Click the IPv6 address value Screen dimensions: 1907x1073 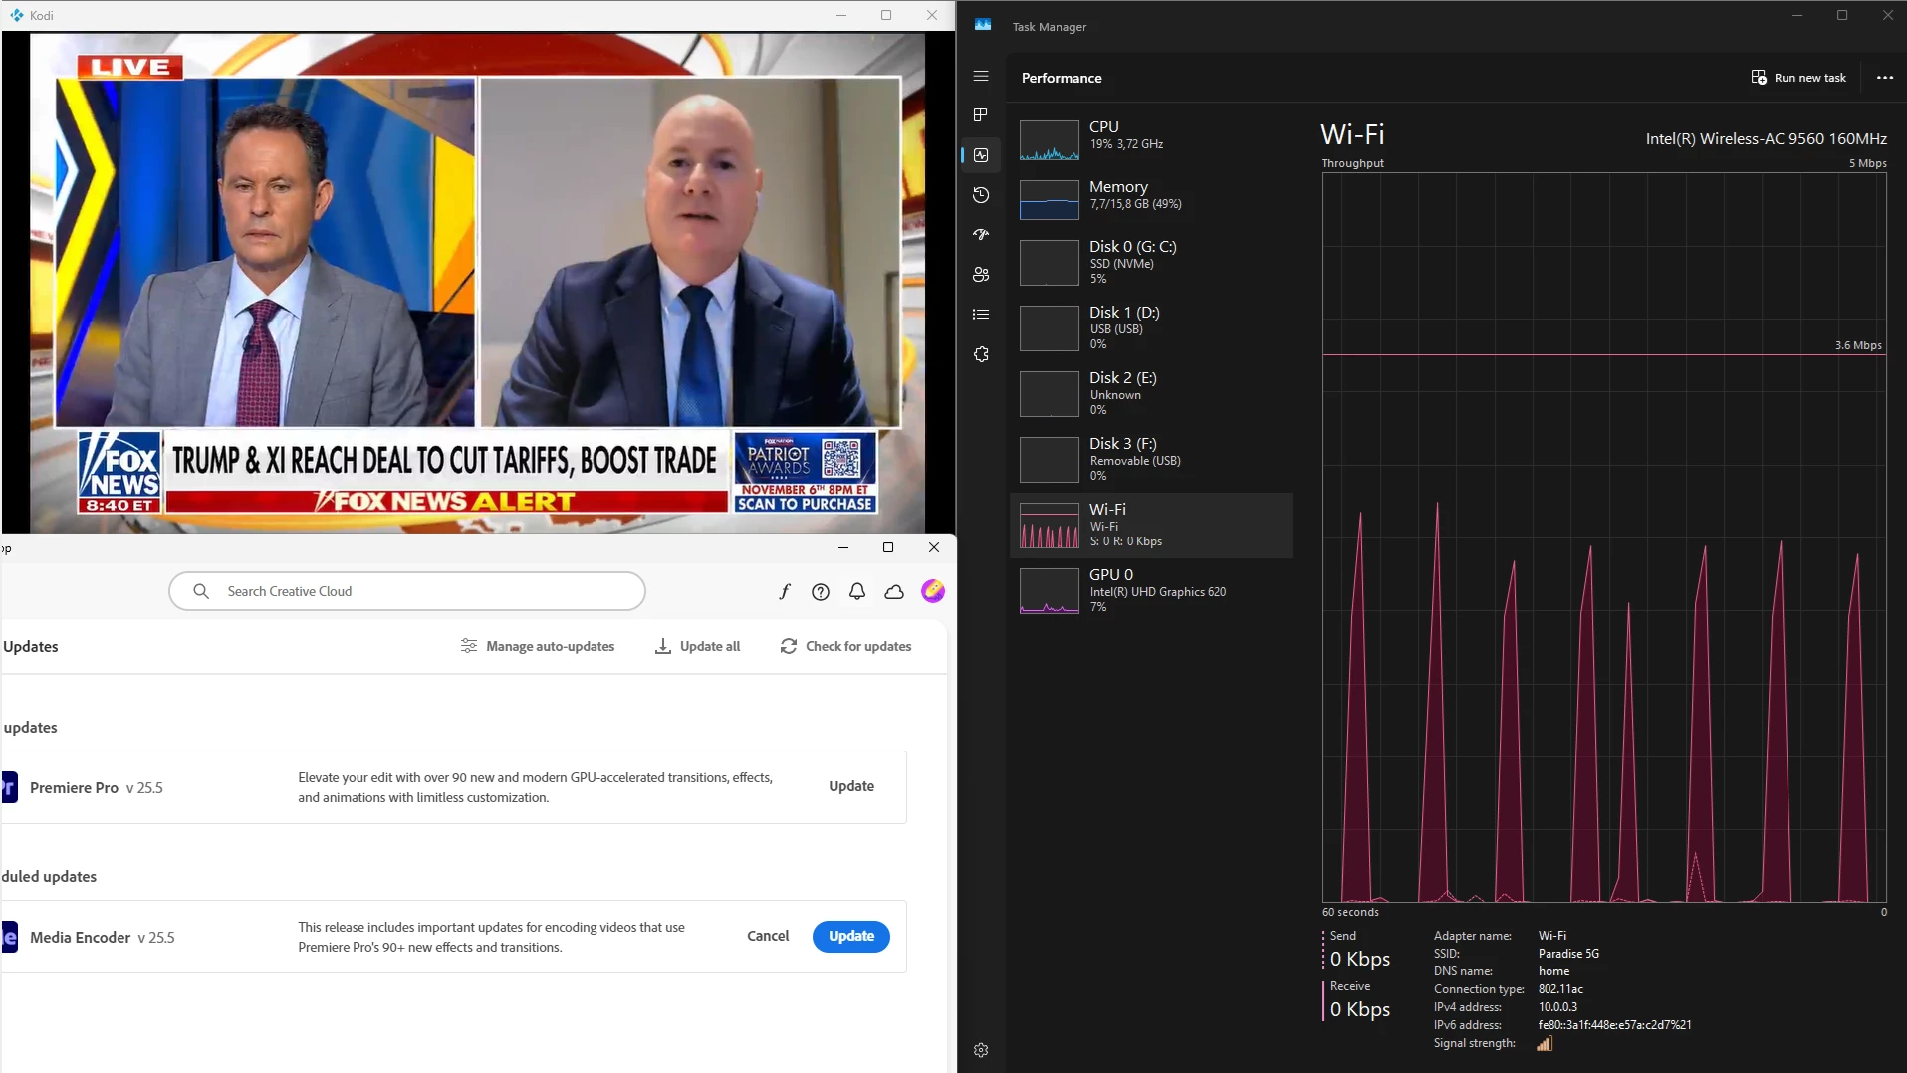coord(1614,1025)
